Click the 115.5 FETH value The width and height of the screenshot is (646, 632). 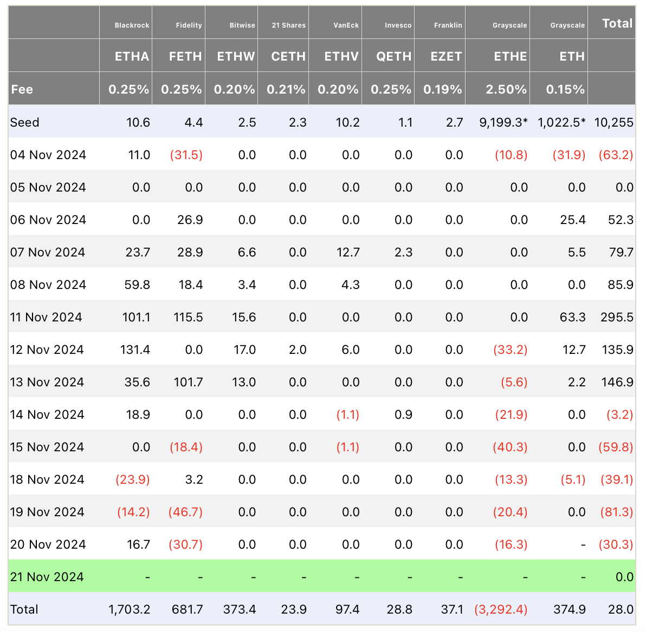[x=188, y=317]
